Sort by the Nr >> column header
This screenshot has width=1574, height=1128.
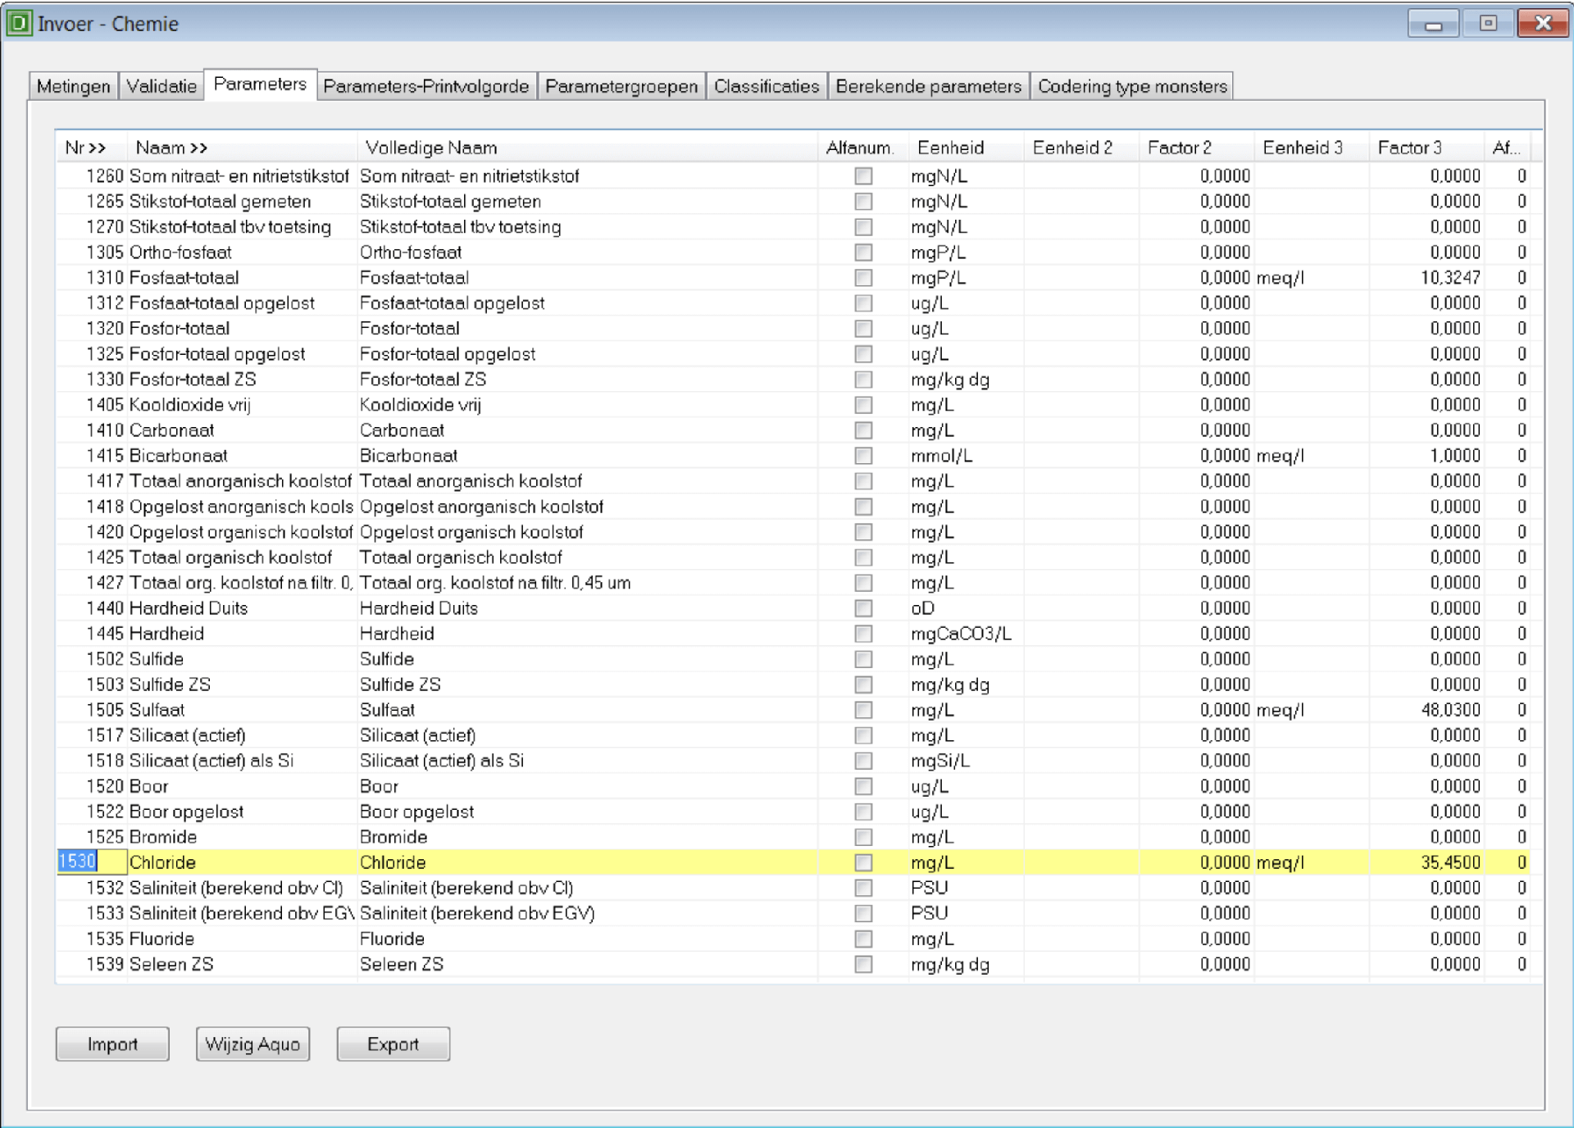(x=91, y=148)
